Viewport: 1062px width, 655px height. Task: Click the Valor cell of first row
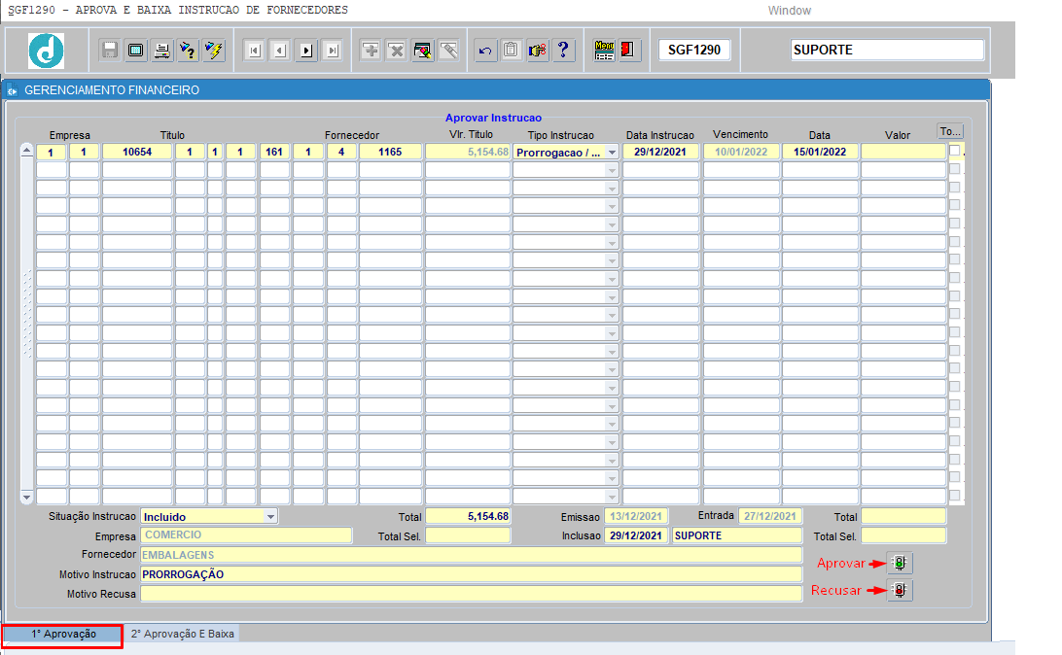point(903,152)
